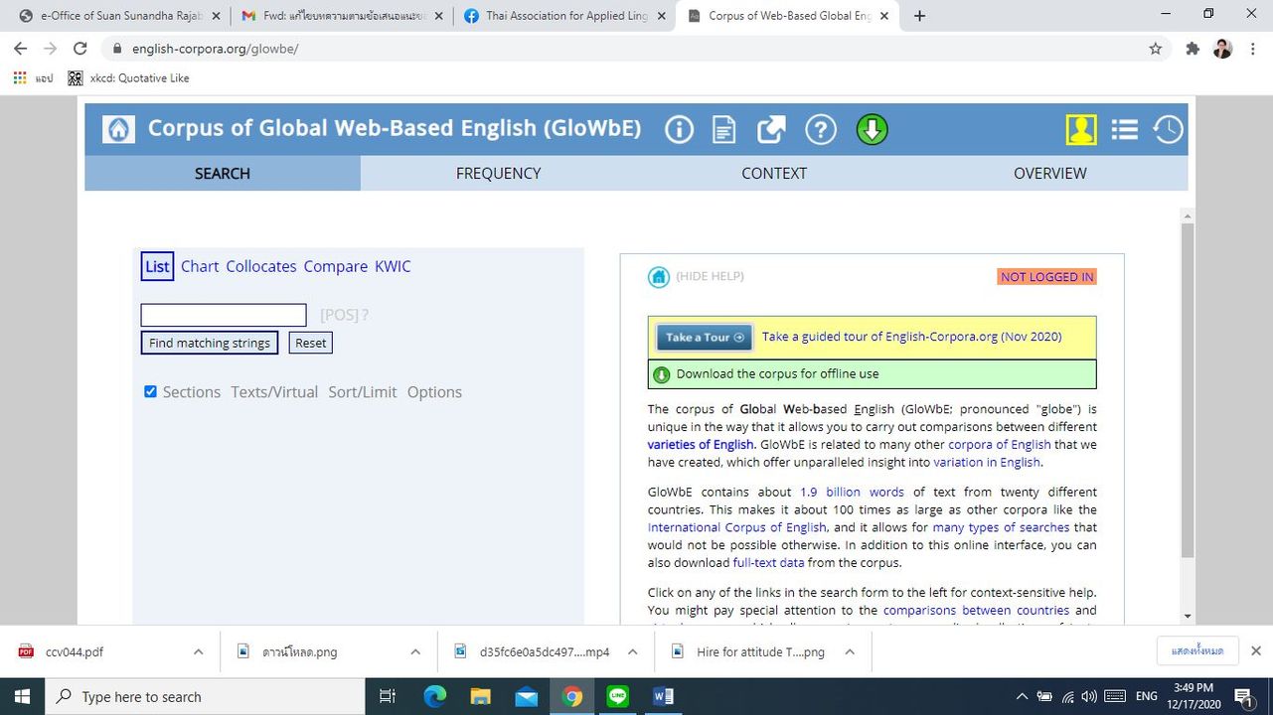Select the Compare search type

pyautogui.click(x=336, y=266)
